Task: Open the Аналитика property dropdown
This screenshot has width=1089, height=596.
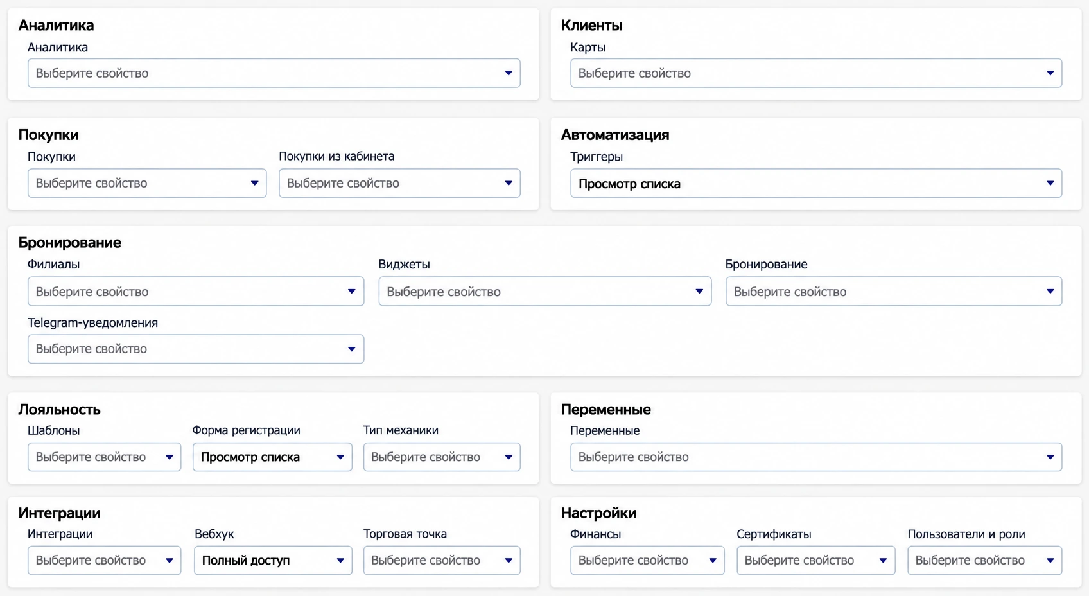Action: tap(274, 73)
